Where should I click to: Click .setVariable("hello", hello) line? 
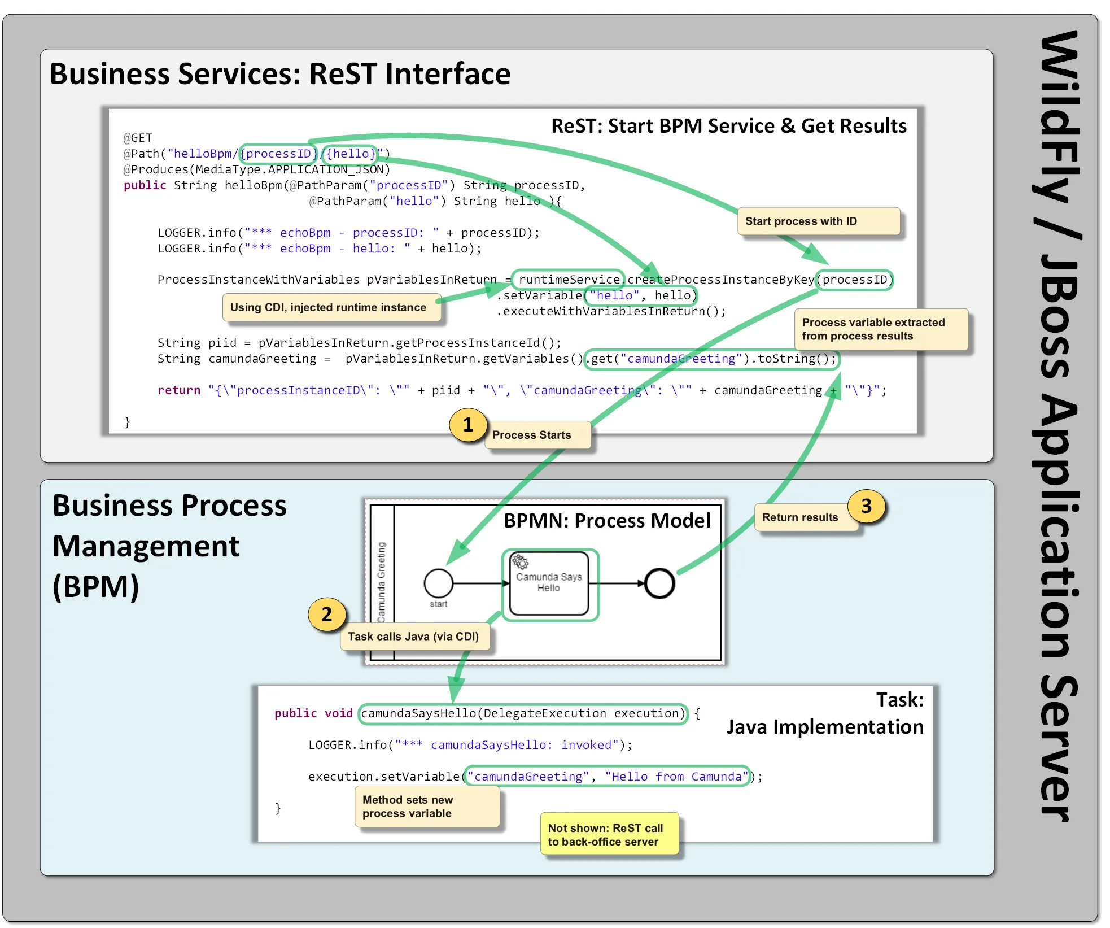(597, 295)
